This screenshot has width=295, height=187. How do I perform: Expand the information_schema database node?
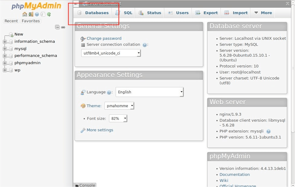coord(5,42)
